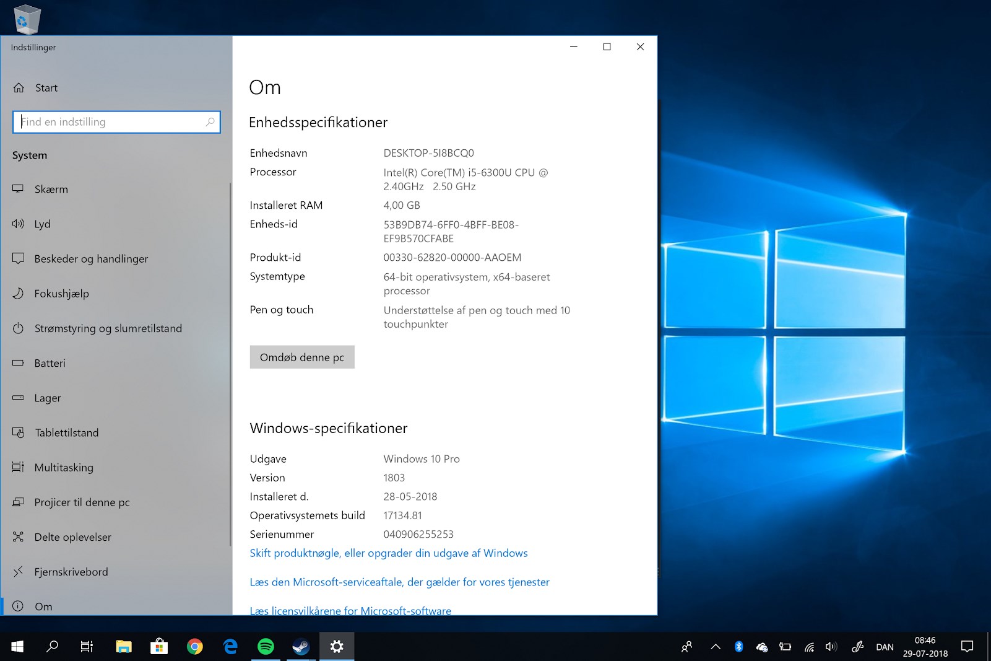Click the search magnifier in settings box
991x661 pixels.
coord(210,122)
